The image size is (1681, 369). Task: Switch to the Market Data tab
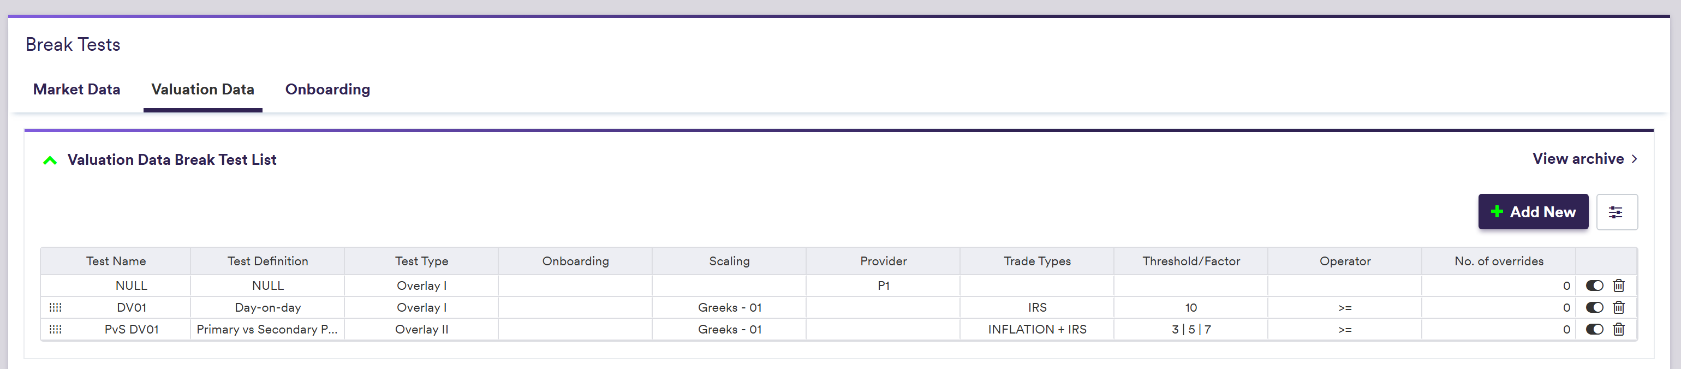pos(76,90)
